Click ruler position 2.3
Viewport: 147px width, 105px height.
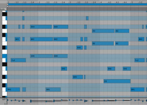pyautogui.click(x=56, y=2)
